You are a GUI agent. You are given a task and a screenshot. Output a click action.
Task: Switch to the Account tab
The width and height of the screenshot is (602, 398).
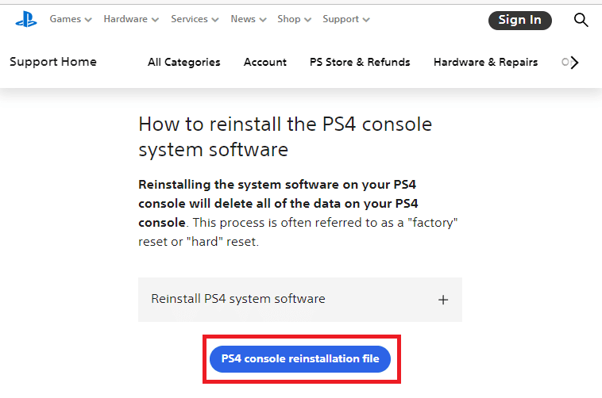[265, 62]
